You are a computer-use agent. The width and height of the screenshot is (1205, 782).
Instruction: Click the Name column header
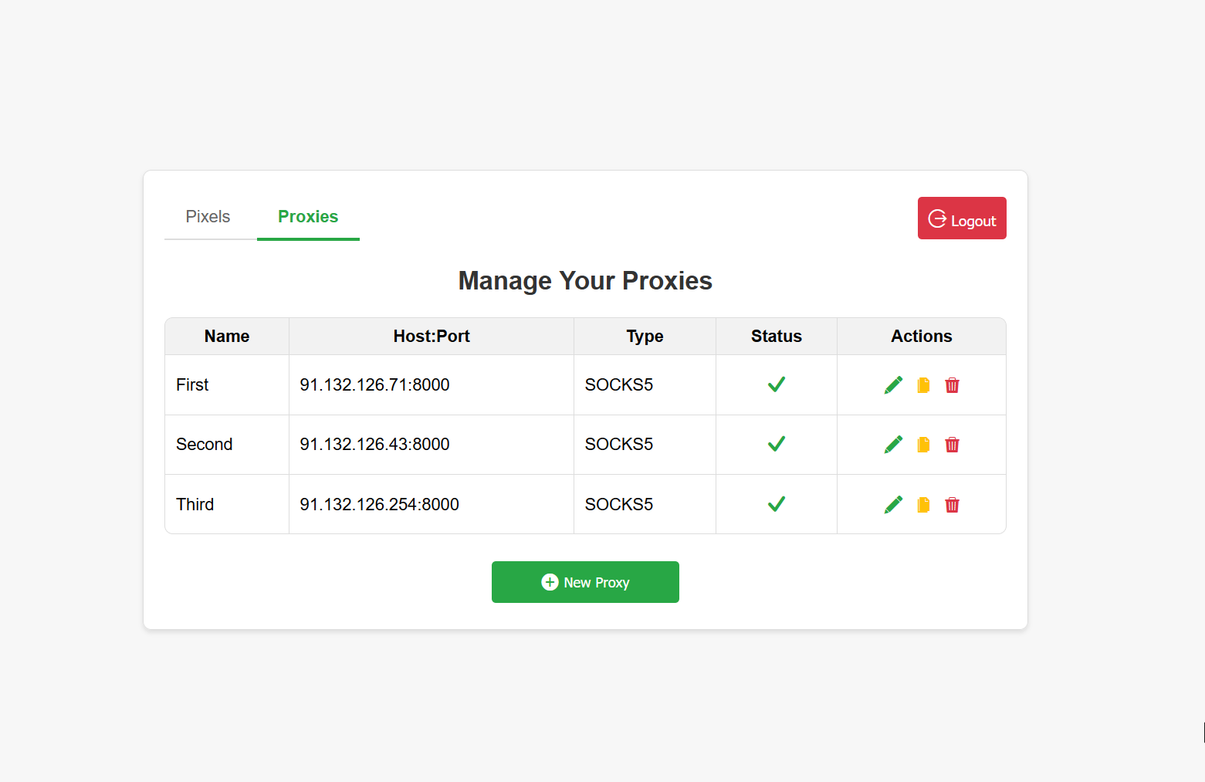(227, 337)
